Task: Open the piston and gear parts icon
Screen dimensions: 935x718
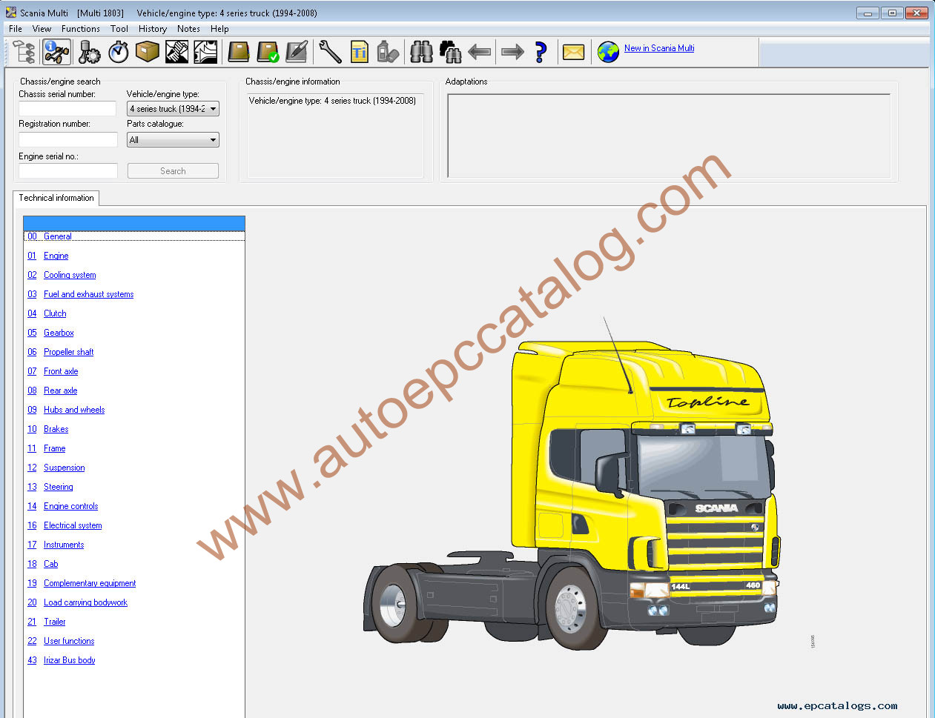Action: (89, 52)
